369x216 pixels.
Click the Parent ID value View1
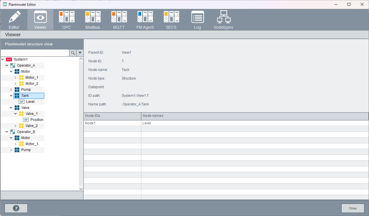126,53
